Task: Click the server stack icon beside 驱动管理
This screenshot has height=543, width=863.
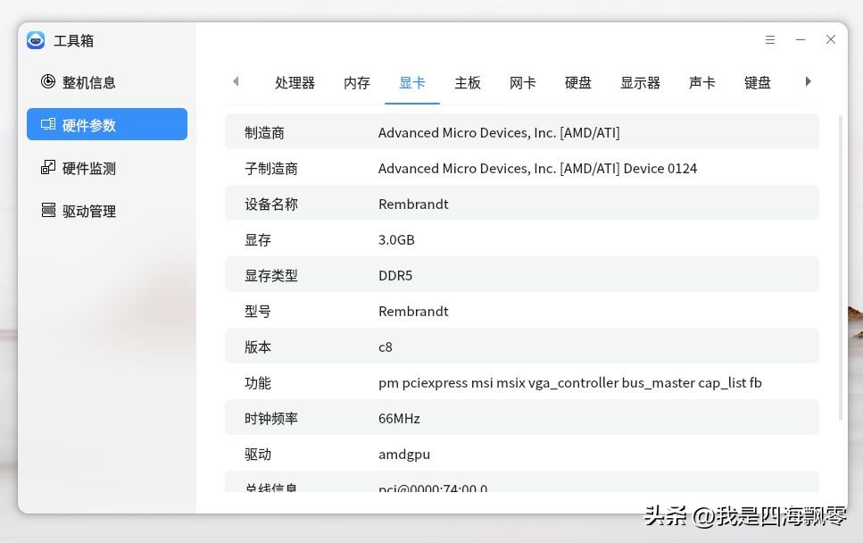Action: tap(48, 211)
